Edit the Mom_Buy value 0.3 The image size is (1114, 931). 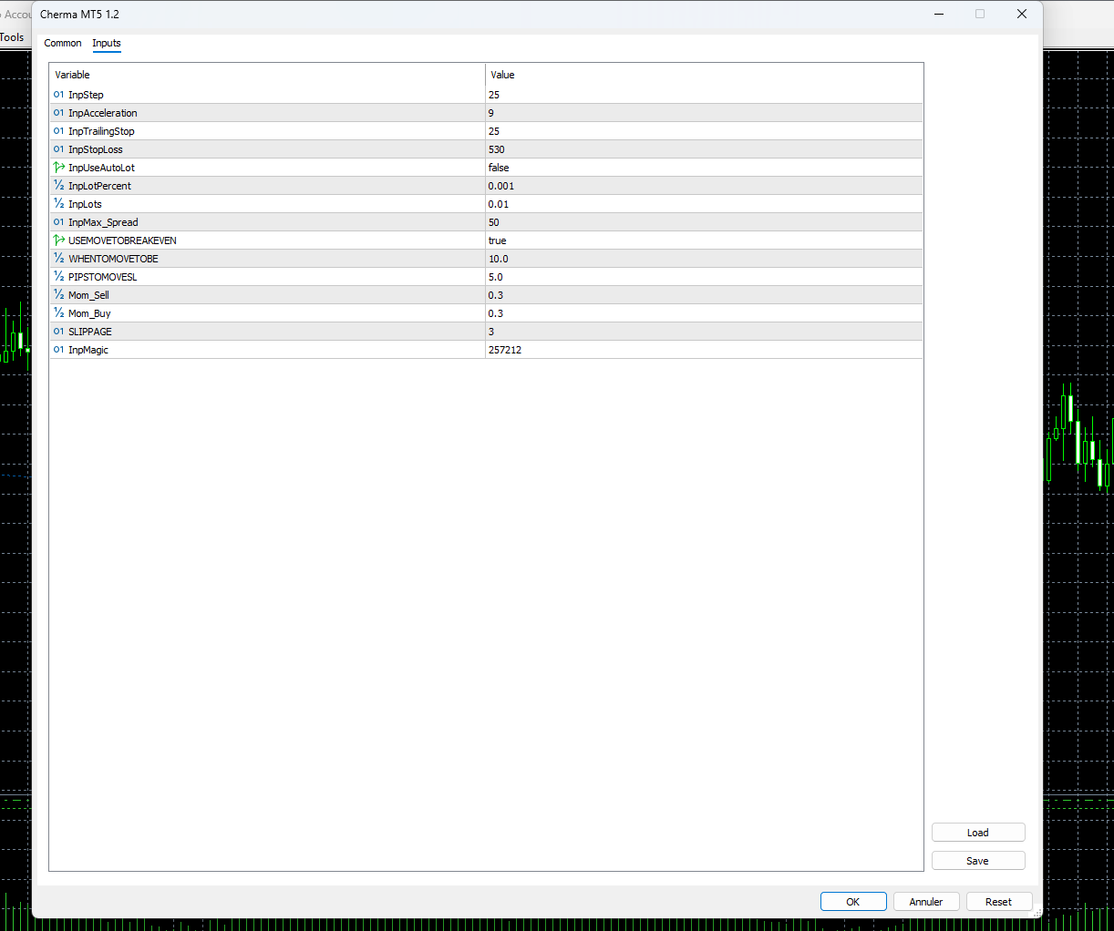(x=704, y=313)
